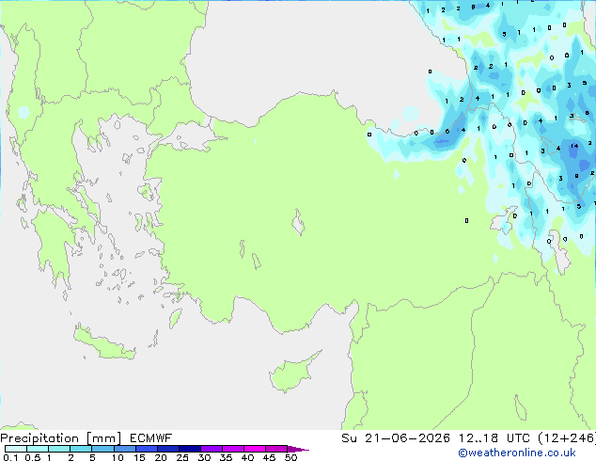
Task: Click the 25–30 mm dark navy legend box
Action: [x=189, y=449]
